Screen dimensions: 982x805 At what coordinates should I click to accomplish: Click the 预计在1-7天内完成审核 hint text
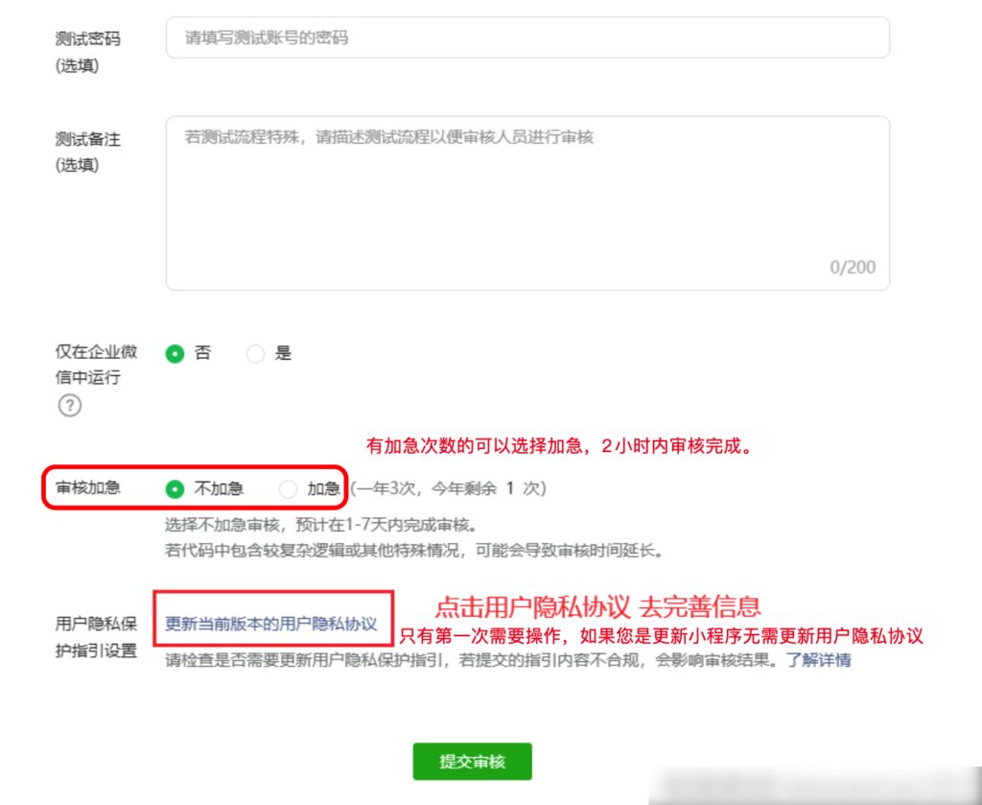(x=320, y=525)
